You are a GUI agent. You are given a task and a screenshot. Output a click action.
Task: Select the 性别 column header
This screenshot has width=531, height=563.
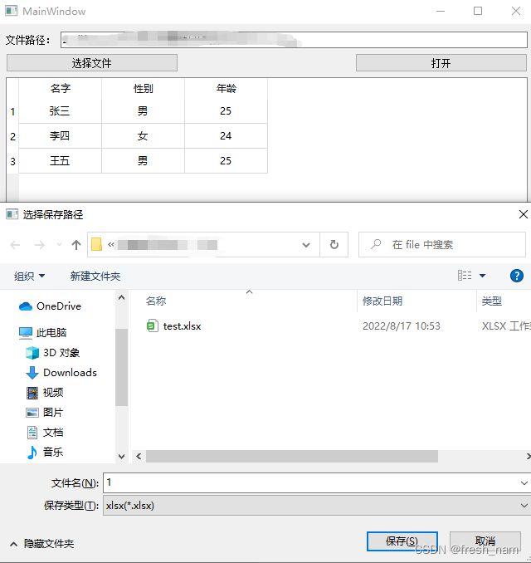click(144, 88)
